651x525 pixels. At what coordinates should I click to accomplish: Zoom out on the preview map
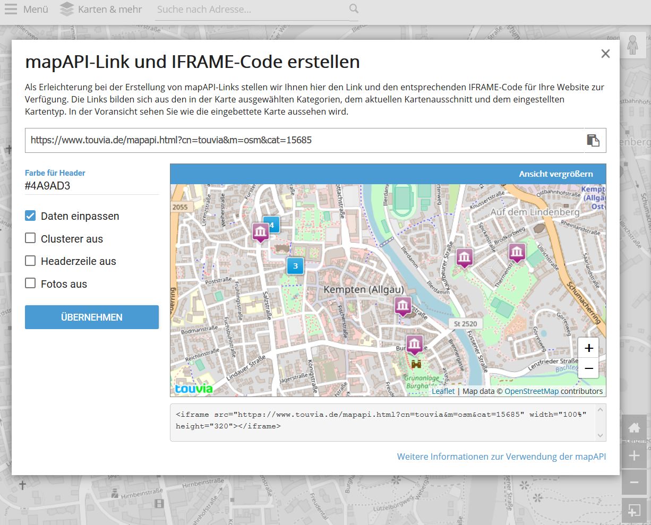coord(589,368)
